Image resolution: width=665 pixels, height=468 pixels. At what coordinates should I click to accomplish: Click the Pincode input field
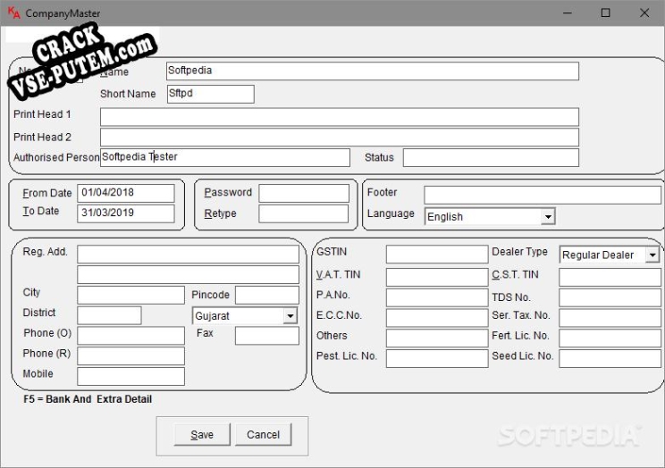click(267, 295)
